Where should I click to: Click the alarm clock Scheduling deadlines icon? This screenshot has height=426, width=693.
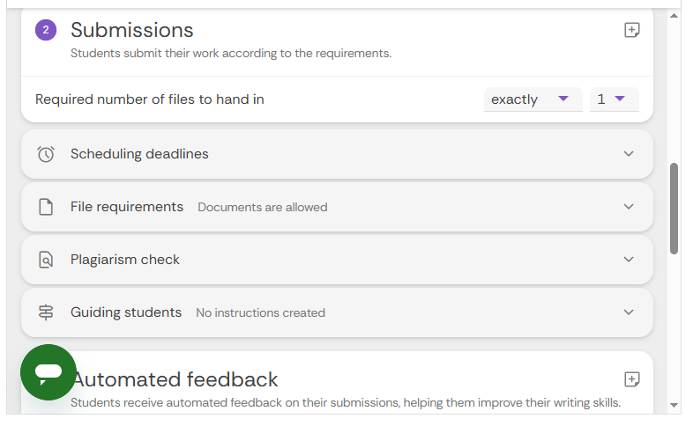[46, 154]
